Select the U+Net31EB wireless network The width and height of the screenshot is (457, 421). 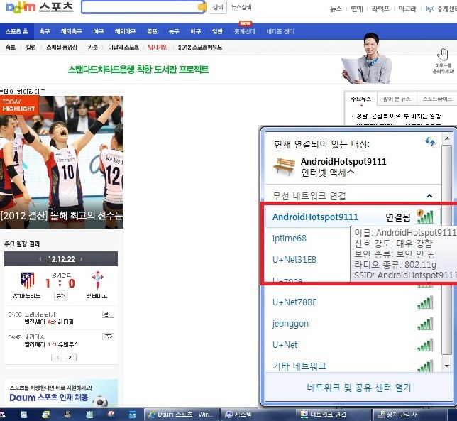click(294, 259)
